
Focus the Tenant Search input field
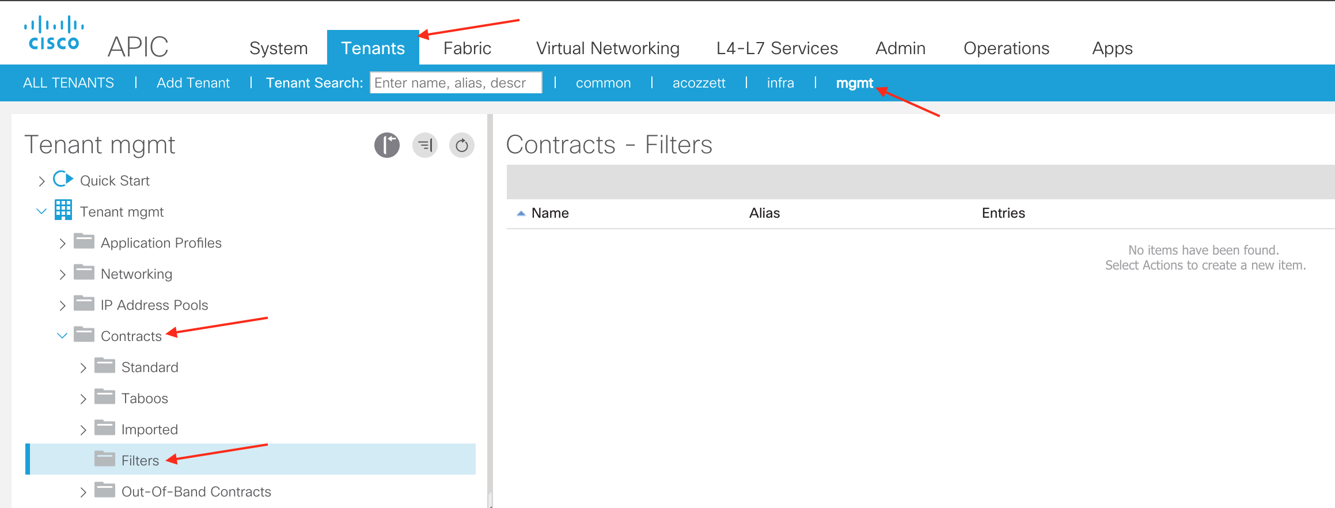coord(456,83)
